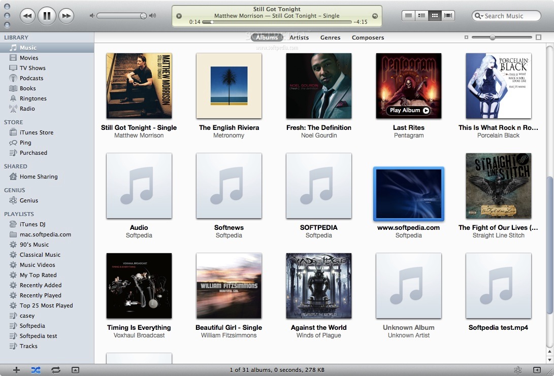Click the Search Music field
The height and width of the screenshot is (376, 554).
pos(506,16)
